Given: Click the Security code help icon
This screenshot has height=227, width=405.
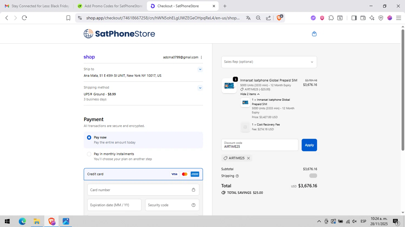Looking at the screenshot, I should click(x=193, y=205).
